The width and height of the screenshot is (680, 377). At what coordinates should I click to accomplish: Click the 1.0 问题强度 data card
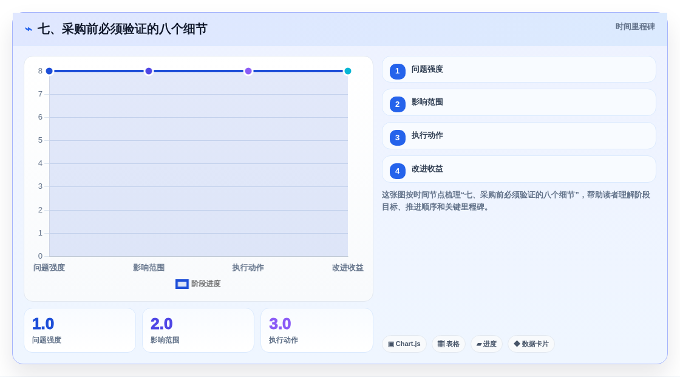[x=80, y=330]
